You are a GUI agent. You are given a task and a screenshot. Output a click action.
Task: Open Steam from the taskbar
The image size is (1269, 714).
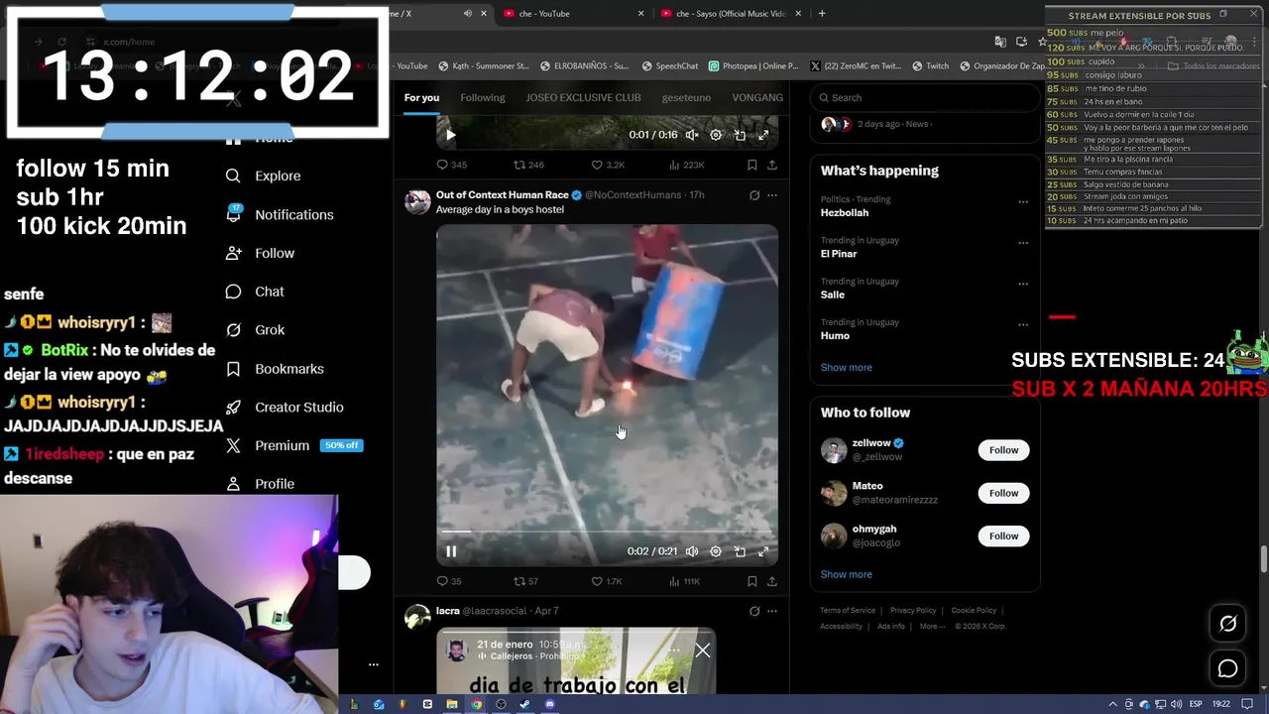tap(524, 704)
